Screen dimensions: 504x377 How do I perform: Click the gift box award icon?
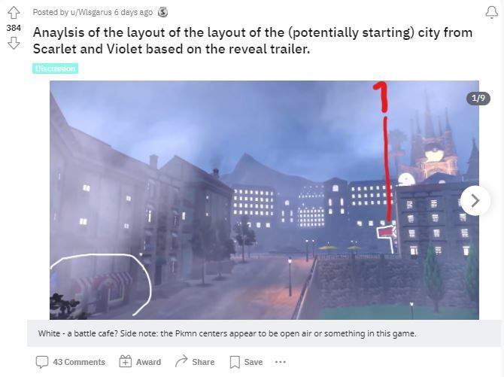click(x=126, y=362)
